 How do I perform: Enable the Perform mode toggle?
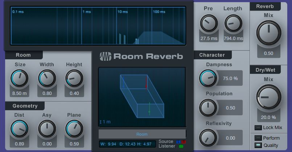tap(258, 138)
